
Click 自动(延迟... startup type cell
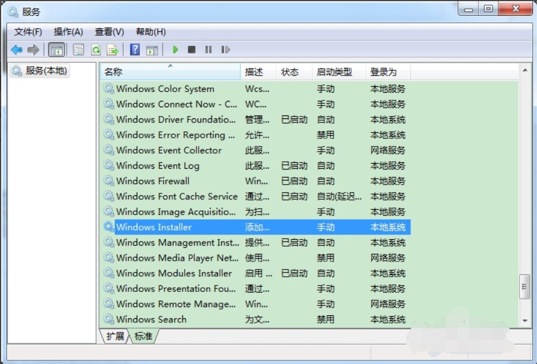tap(339, 196)
